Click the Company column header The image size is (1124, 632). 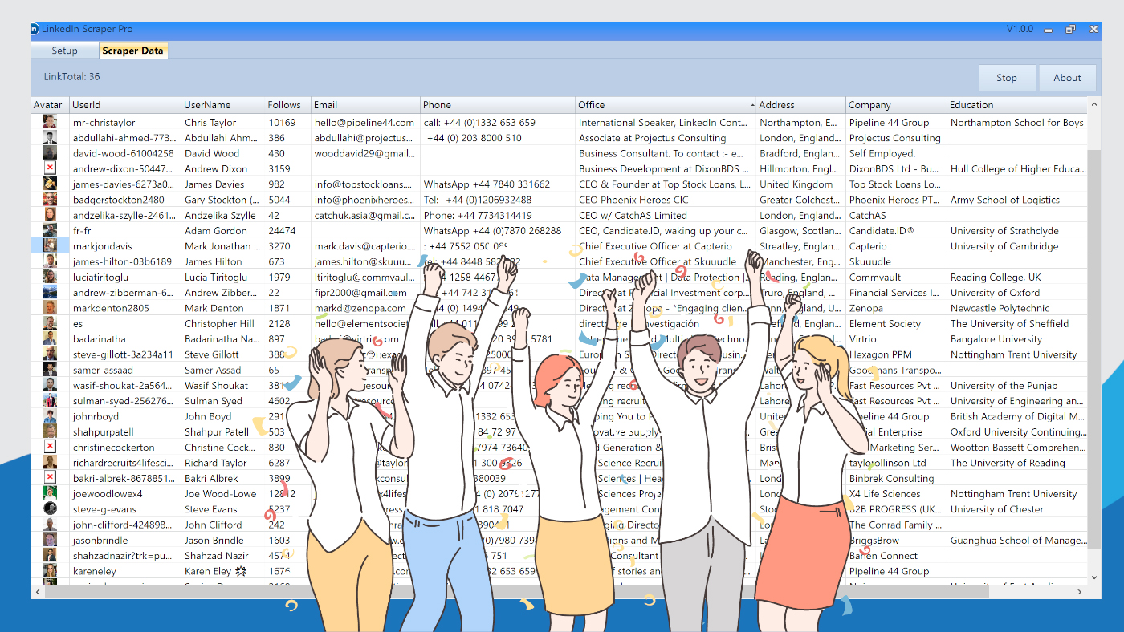pos(896,105)
